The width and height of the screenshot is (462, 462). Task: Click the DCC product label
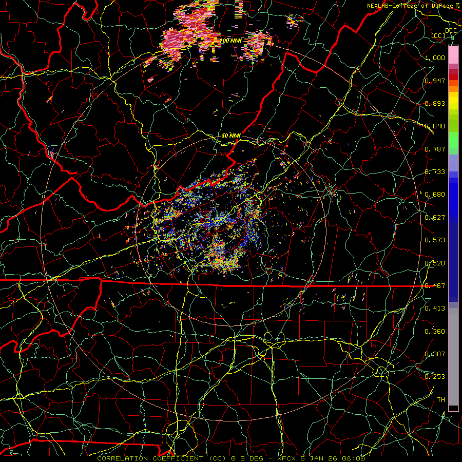coord(451,31)
